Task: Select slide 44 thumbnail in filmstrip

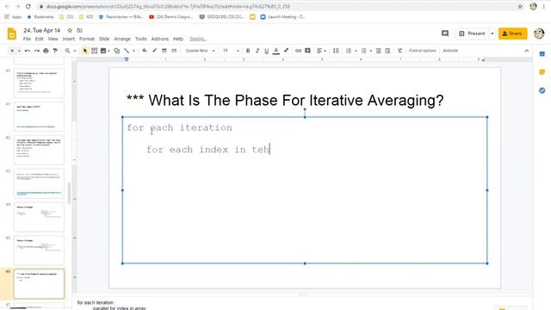Action: [39, 217]
